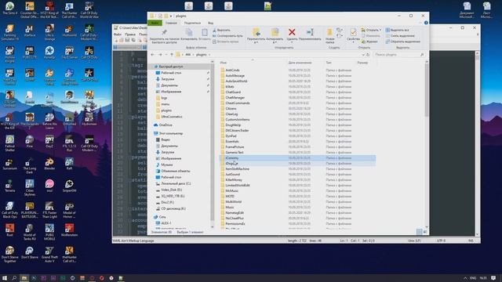Click the Paste clipboard icon in the ribbon

pyautogui.click(x=205, y=32)
